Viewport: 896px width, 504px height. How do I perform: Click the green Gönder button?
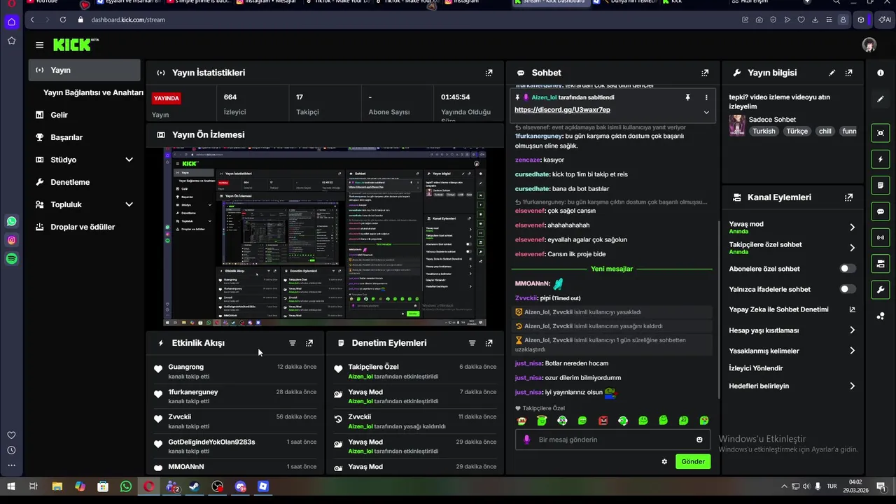pos(693,461)
